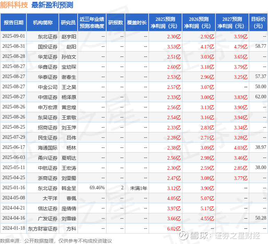The image size is (268, 244).
Task: Click 2026 forecast value 5.07亿
Action: 207,198
